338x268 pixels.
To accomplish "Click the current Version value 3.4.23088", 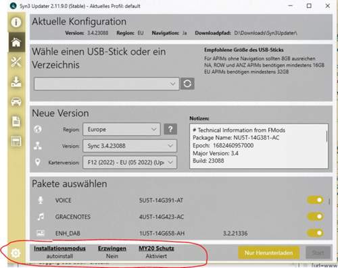I will (98, 33).
